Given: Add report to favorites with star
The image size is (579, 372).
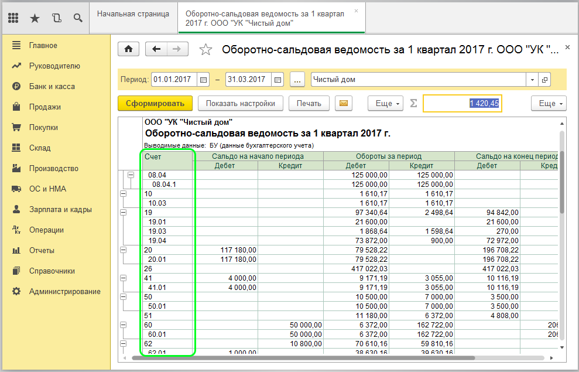Looking at the screenshot, I should click(x=205, y=50).
